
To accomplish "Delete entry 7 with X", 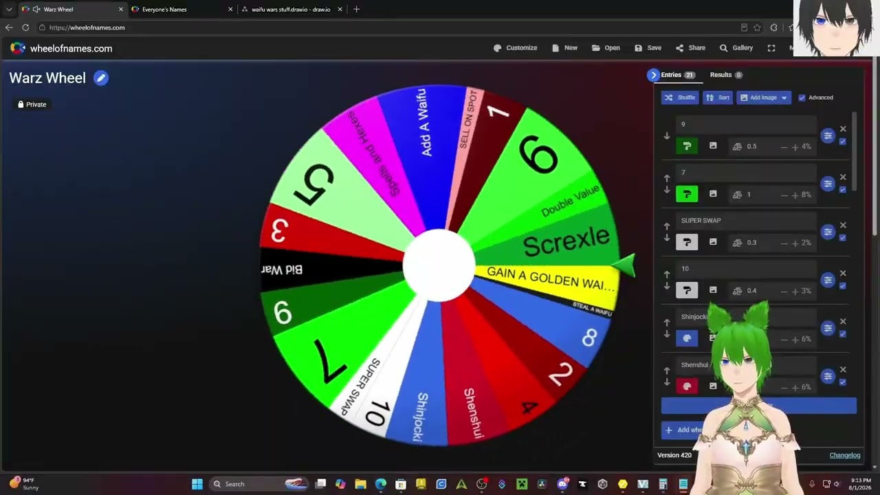I will (843, 177).
